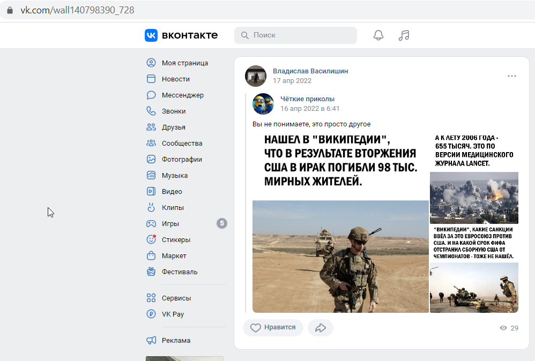Click the 17 апр 2022 post date

click(292, 81)
